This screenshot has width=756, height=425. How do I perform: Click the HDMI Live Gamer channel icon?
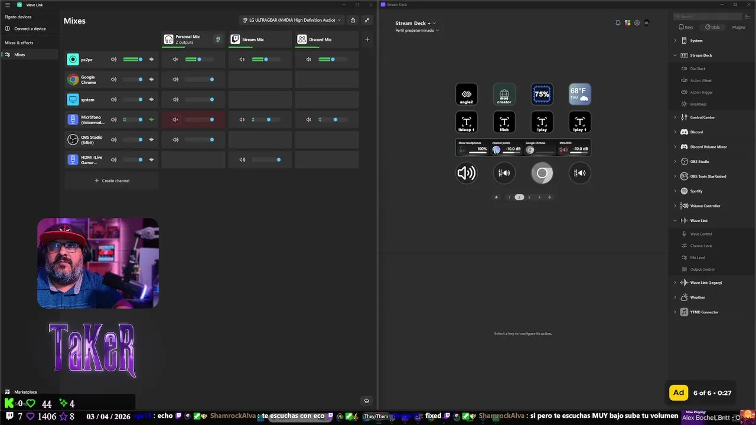click(x=73, y=159)
